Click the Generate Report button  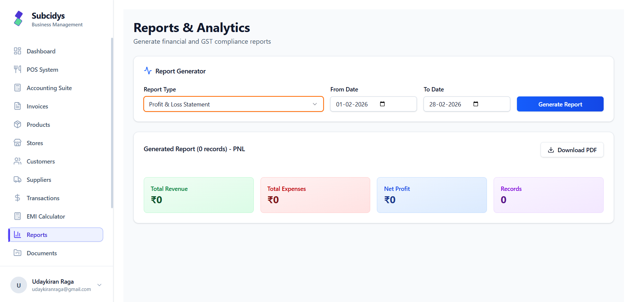pos(560,104)
